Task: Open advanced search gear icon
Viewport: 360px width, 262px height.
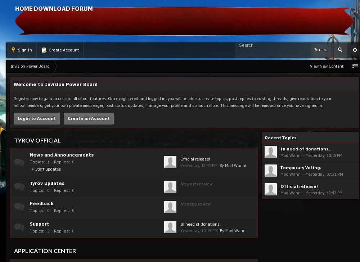Action: coord(355,50)
